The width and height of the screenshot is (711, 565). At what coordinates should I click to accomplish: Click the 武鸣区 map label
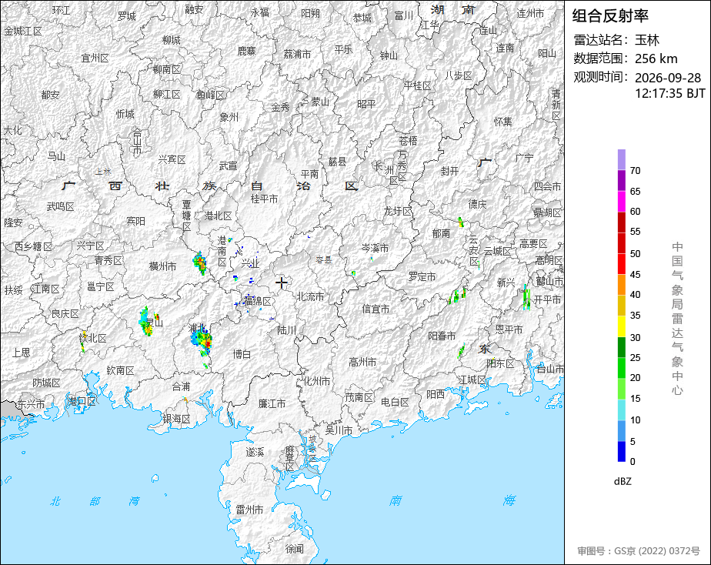[x=60, y=206]
